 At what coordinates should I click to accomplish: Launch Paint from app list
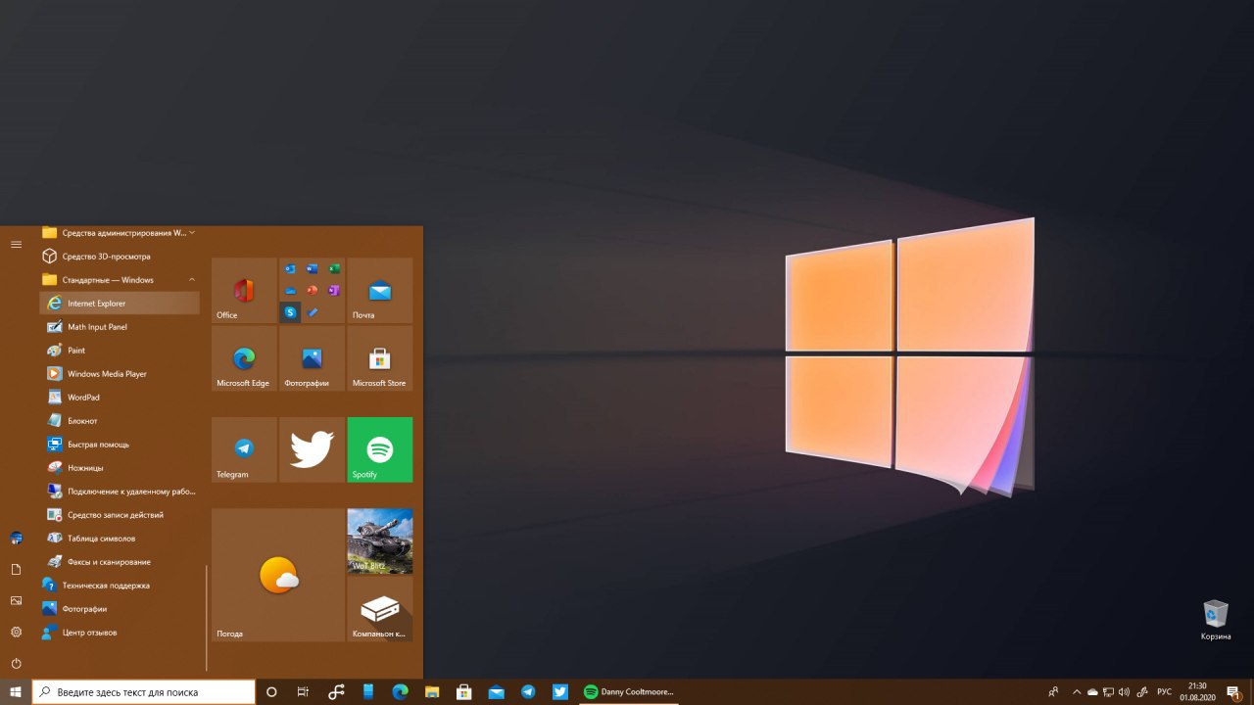pos(120,351)
